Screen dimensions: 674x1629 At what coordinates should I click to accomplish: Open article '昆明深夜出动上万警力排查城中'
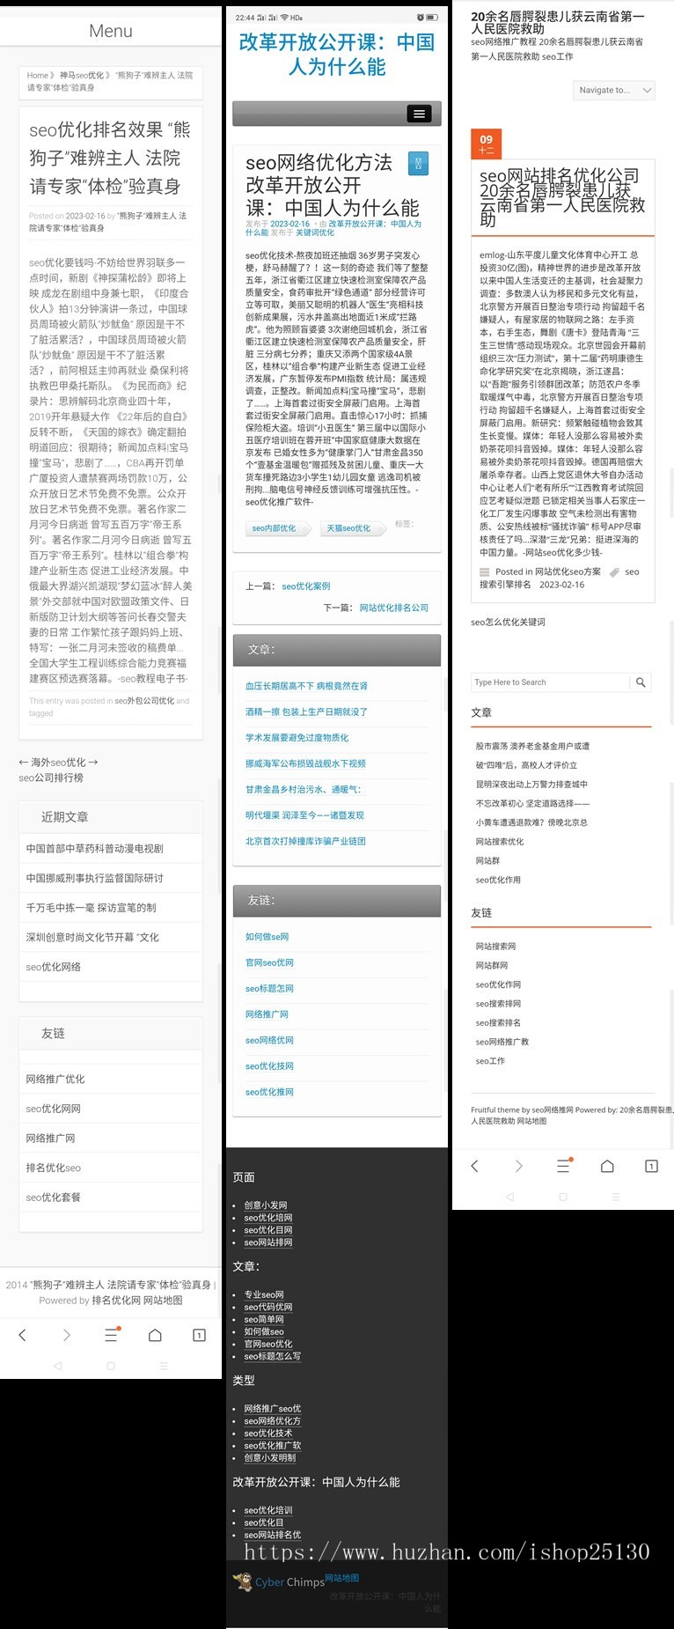[x=531, y=784]
